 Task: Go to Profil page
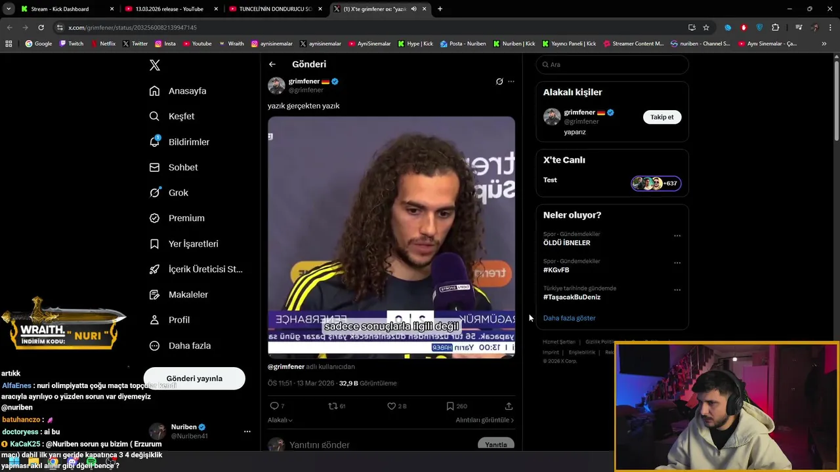pyautogui.click(x=169, y=320)
